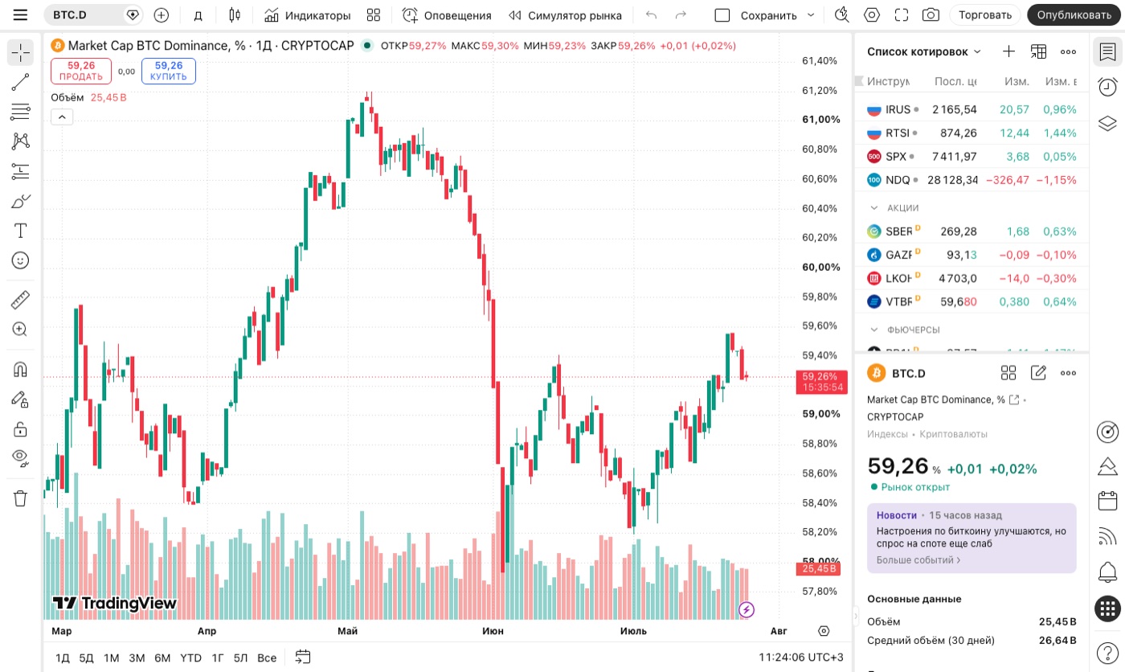This screenshot has height=672, width=1125.
Task: Select the brush drawing tool
Action: click(20, 201)
